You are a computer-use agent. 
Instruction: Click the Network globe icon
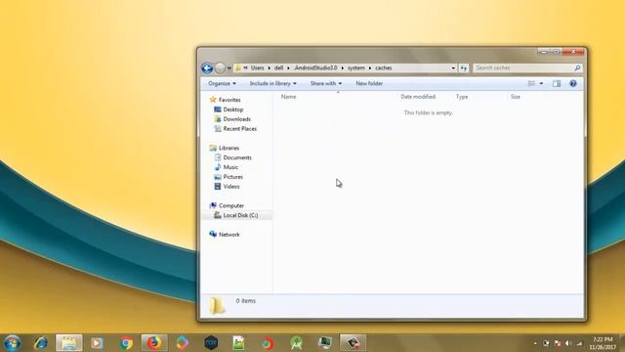point(213,235)
